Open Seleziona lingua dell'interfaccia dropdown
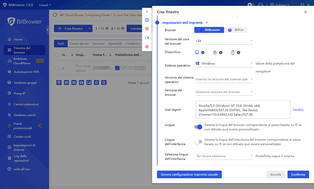This screenshot has height=189, width=314. (224, 156)
